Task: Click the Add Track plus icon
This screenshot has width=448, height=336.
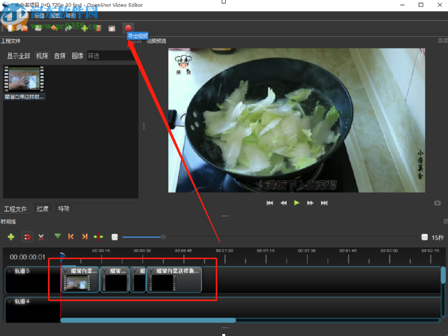Action: (11, 237)
